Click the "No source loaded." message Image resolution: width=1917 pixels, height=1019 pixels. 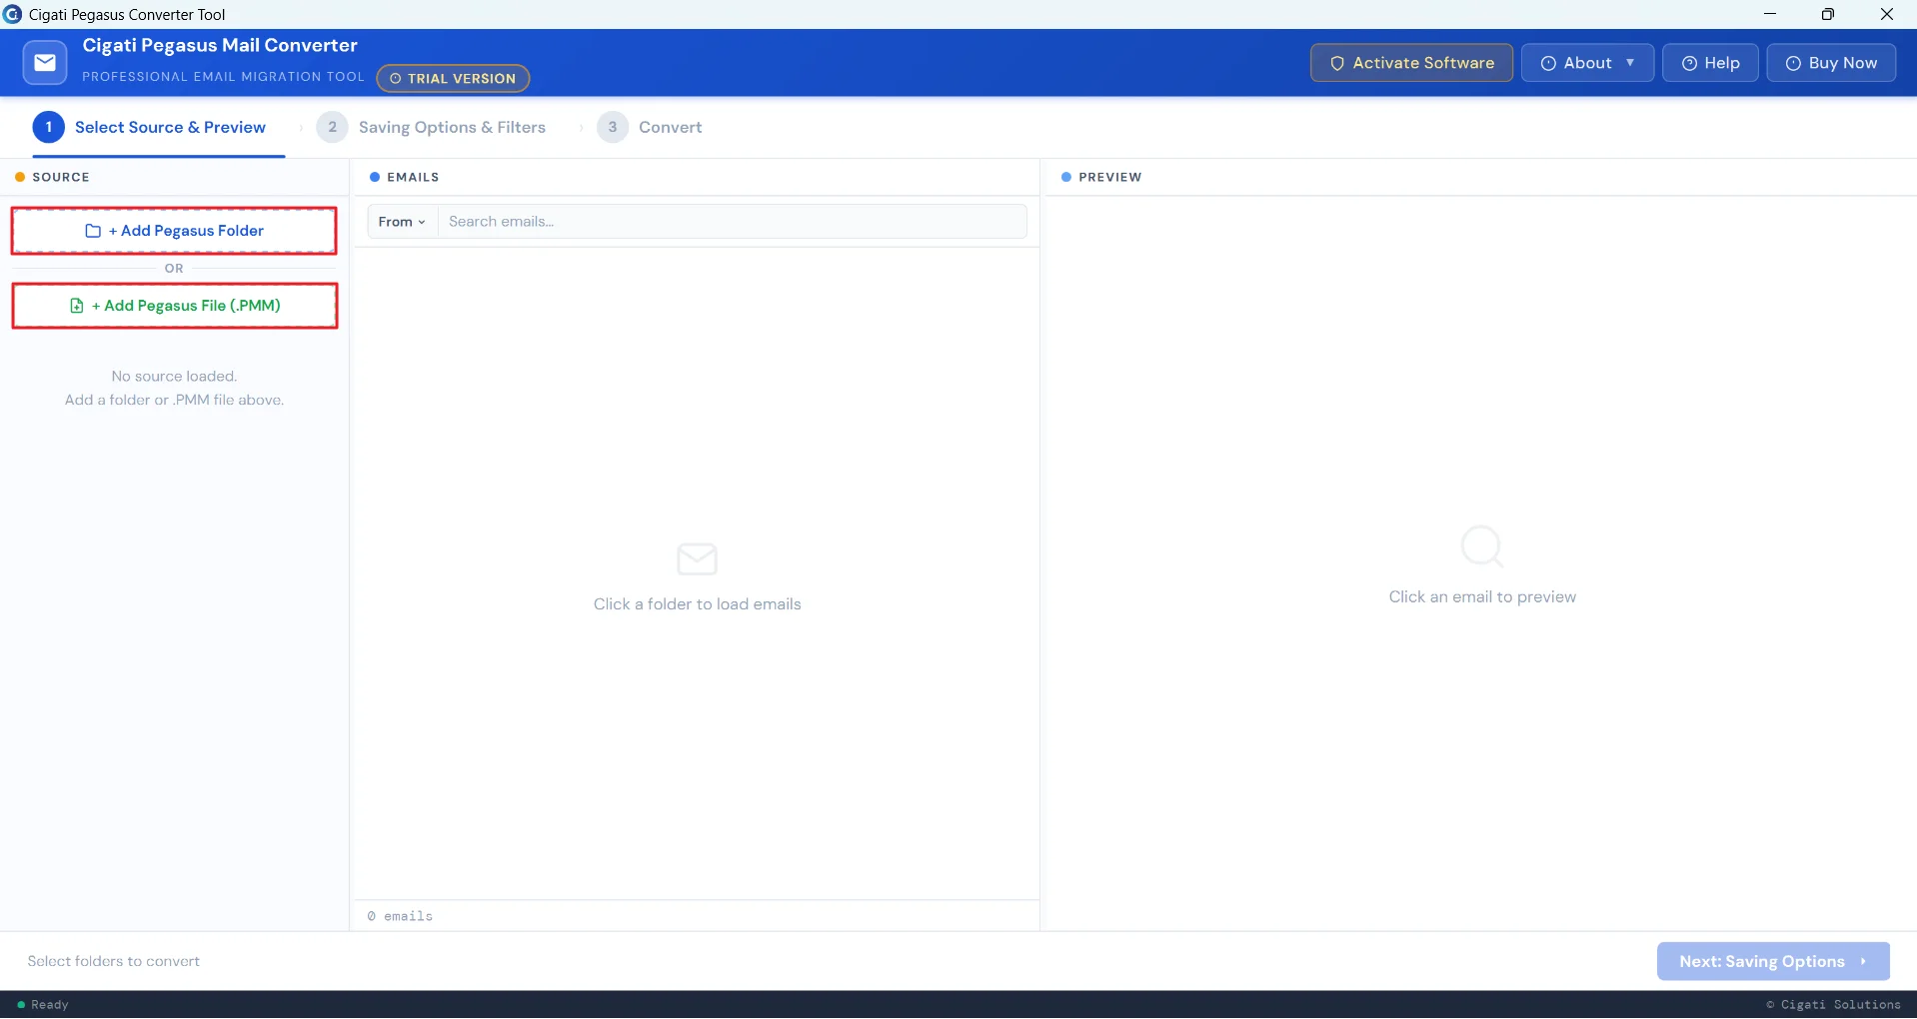[x=174, y=377]
